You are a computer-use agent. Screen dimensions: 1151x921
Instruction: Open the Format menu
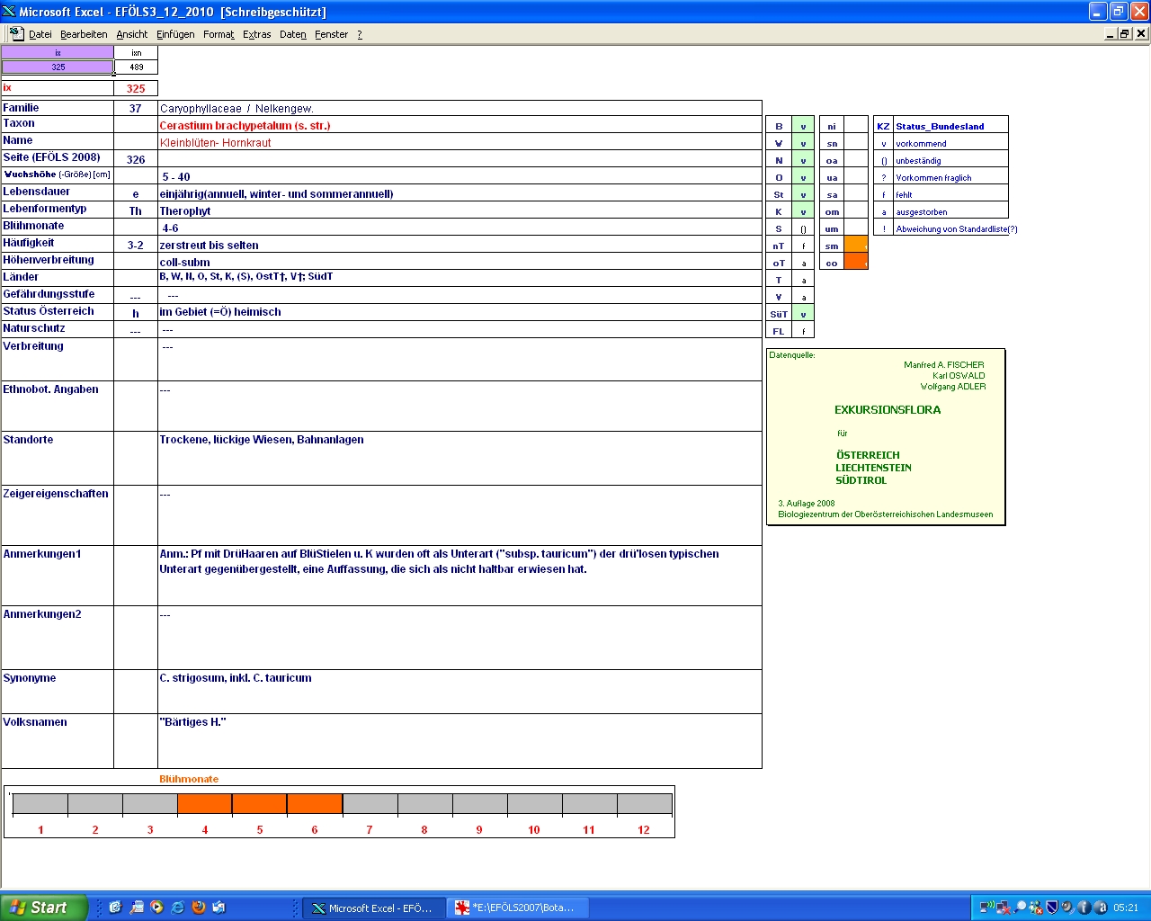(219, 34)
